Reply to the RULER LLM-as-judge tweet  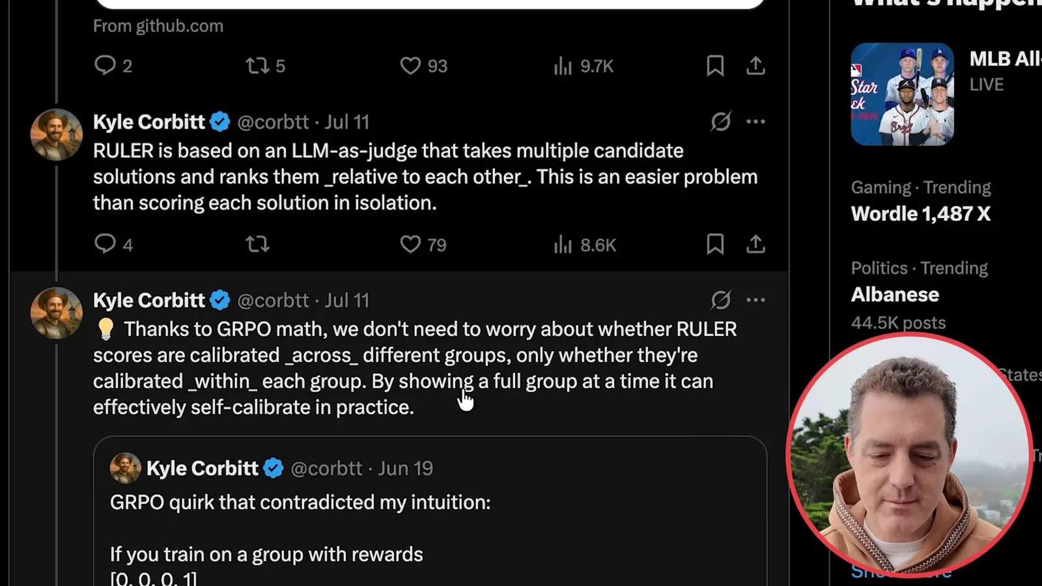coord(113,244)
